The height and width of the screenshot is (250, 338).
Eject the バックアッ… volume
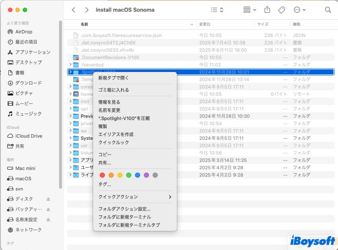point(48,209)
